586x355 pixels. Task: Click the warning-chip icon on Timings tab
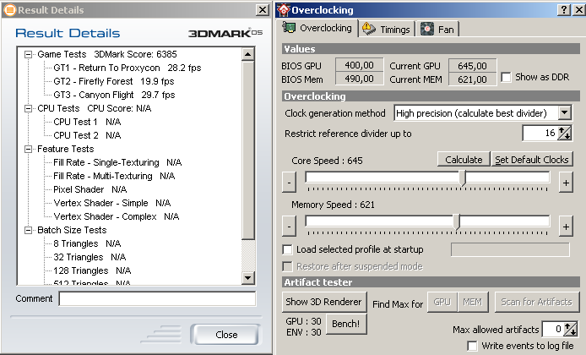point(369,29)
